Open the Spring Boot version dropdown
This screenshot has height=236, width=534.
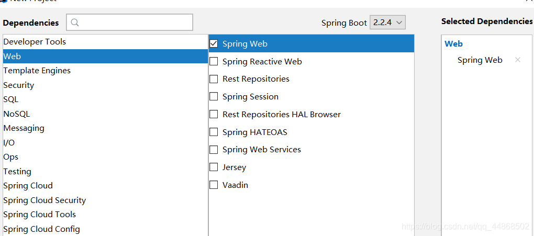(x=387, y=23)
